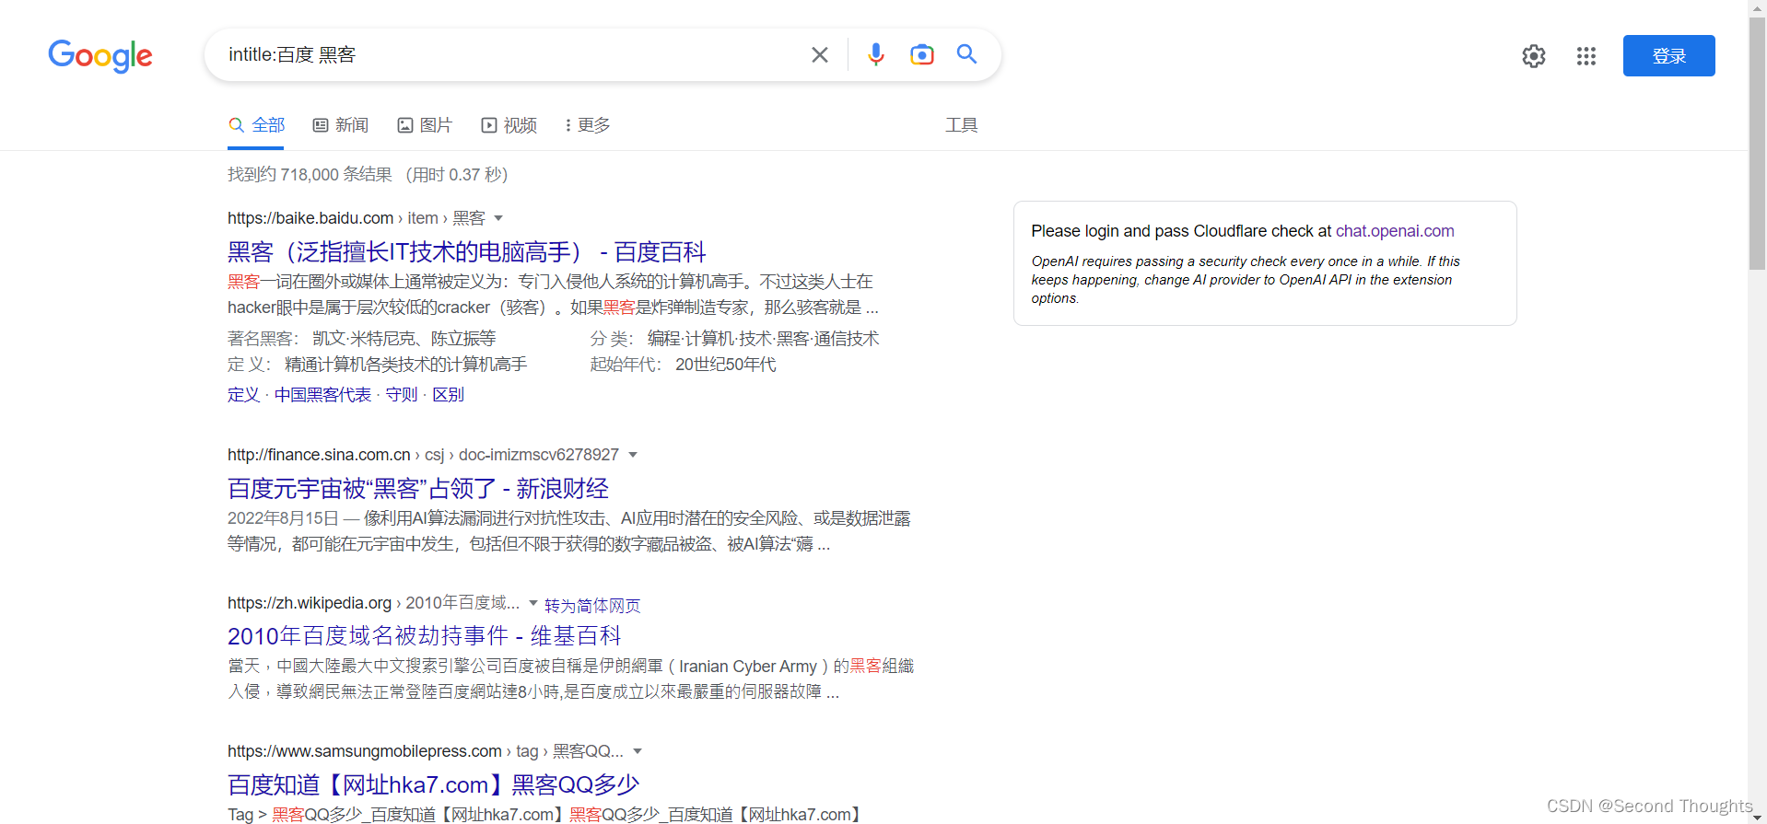Open the 守则 sitelink
This screenshot has width=1767, height=824.
pos(401,395)
